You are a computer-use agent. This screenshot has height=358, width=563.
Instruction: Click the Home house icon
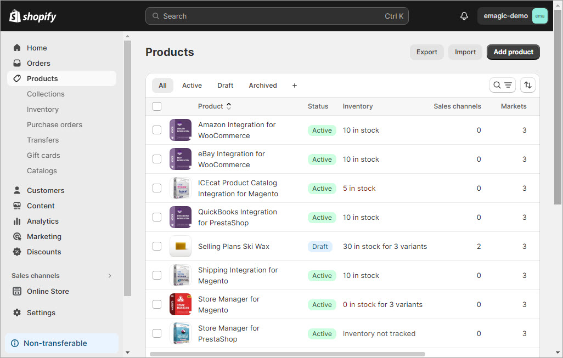pos(17,48)
